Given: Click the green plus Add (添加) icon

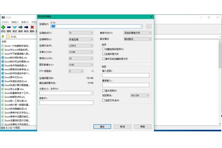Looking at the screenshot, I should (x=3, y=27).
